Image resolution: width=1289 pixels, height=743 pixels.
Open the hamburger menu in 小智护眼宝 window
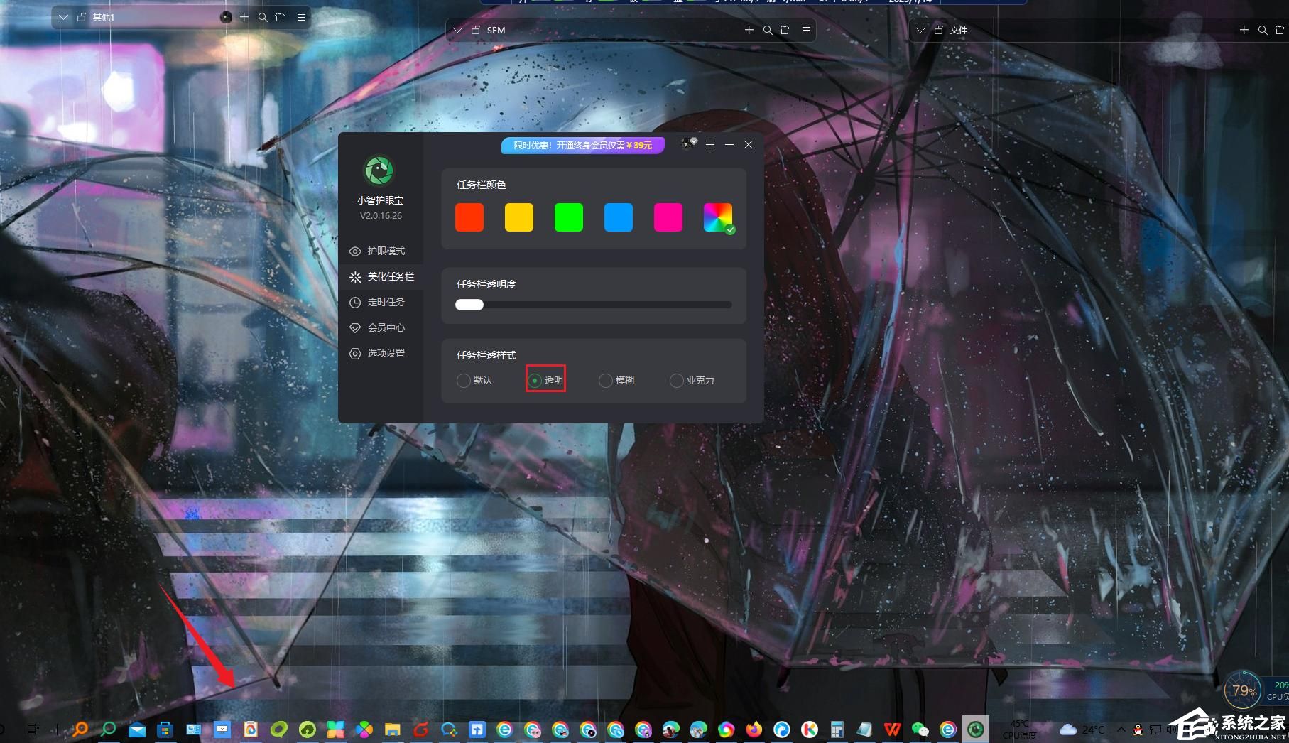710,144
